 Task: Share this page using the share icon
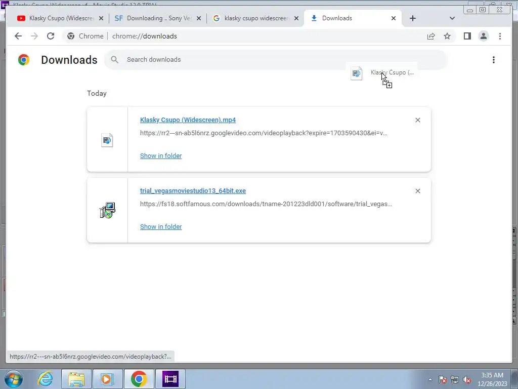tap(431, 36)
